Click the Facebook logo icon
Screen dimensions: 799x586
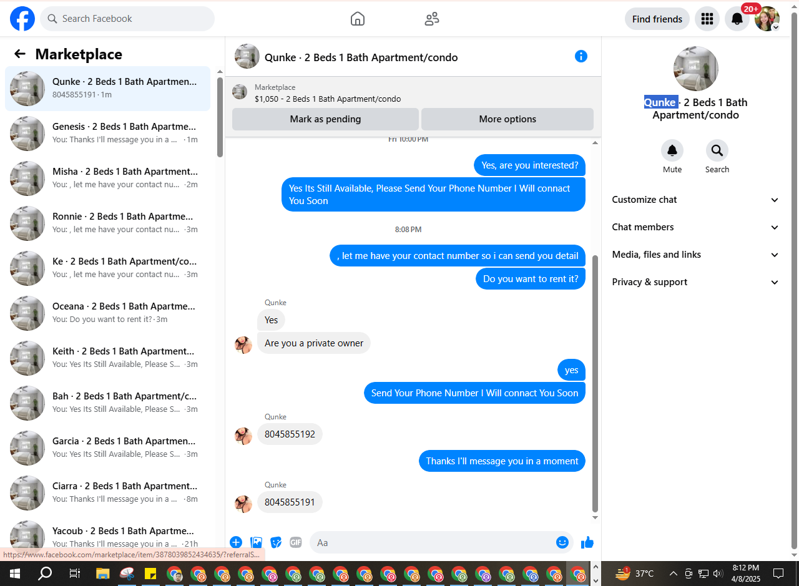point(22,19)
